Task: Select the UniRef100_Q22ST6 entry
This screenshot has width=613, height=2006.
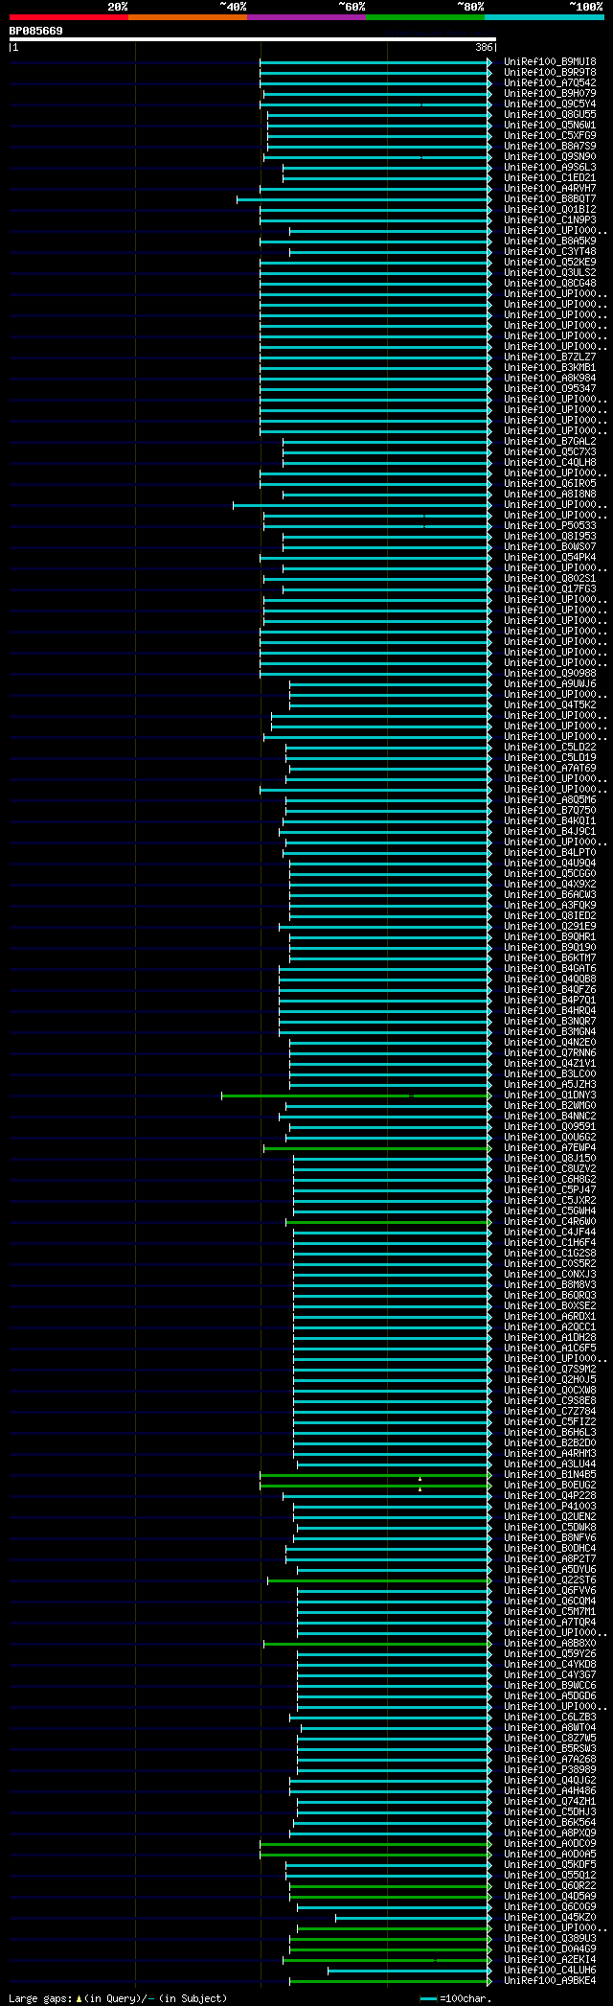Action: click(x=550, y=1580)
